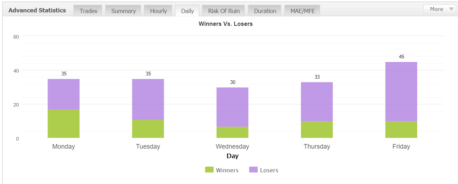
Task: Open the Risk Of Ruin tab
Action: pyautogui.click(x=224, y=11)
